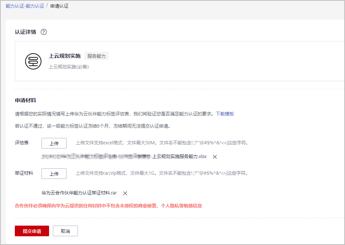Click the 认证详情 heading

click(25, 32)
